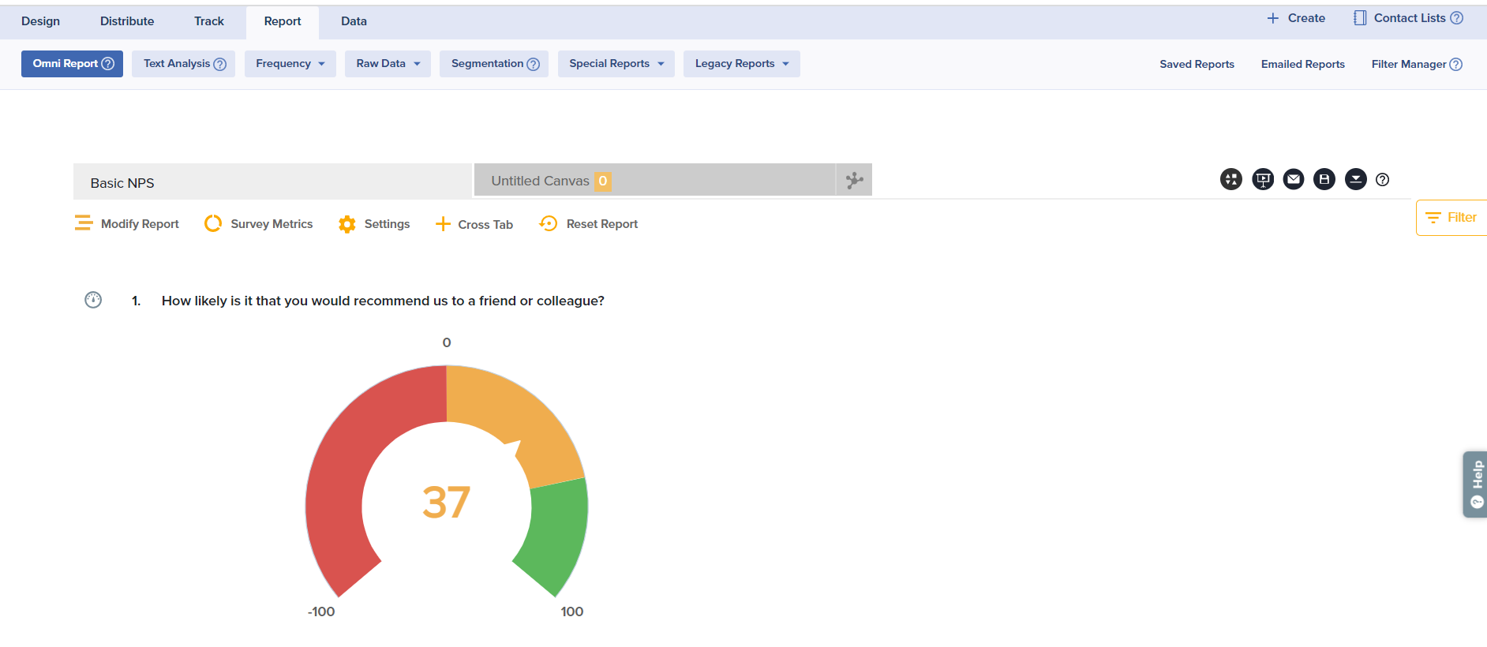1487x647 pixels.
Task: Expand the Frequency dropdown
Action: (x=290, y=64)
